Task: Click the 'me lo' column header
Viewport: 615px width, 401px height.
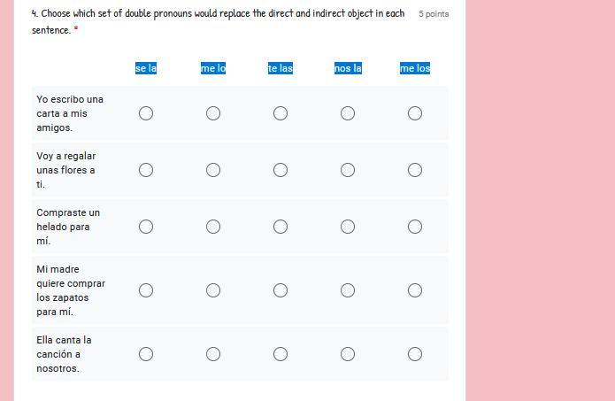Action: point(213,68)
